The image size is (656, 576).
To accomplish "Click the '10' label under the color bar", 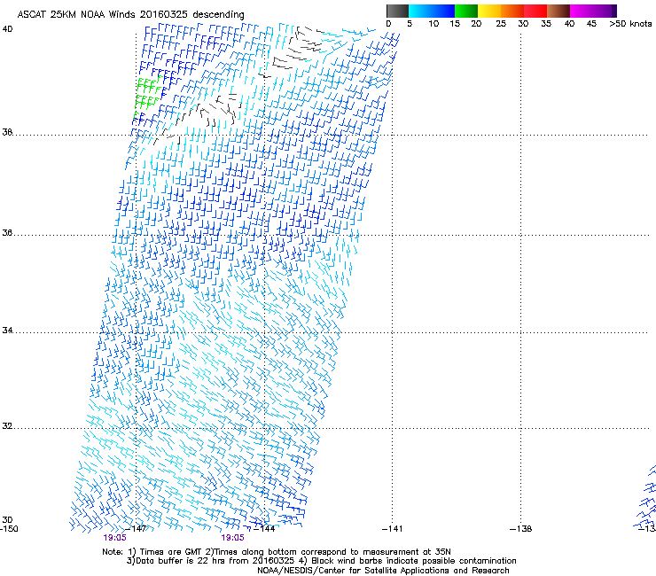I will [433, 24].
